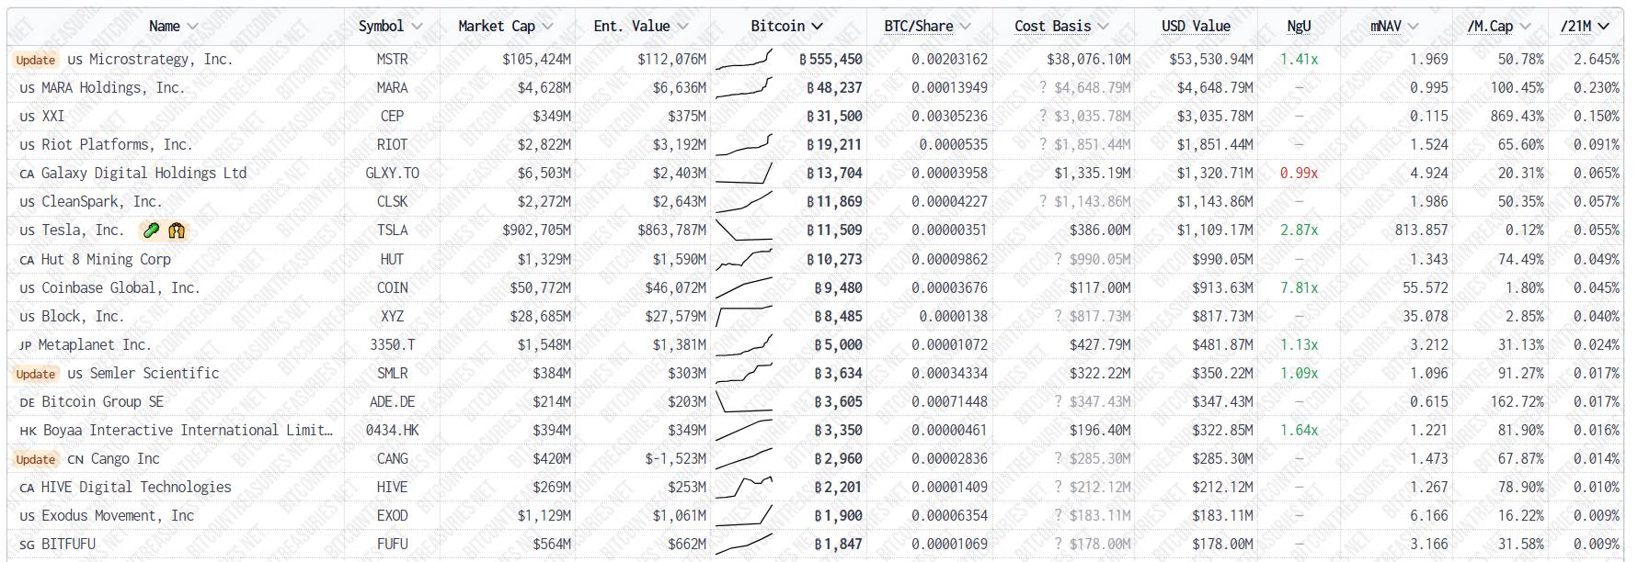Open the Microstrategy, Inc. company link
Image resolution: width=1638 pixels, height=562 pixels.
161,60
